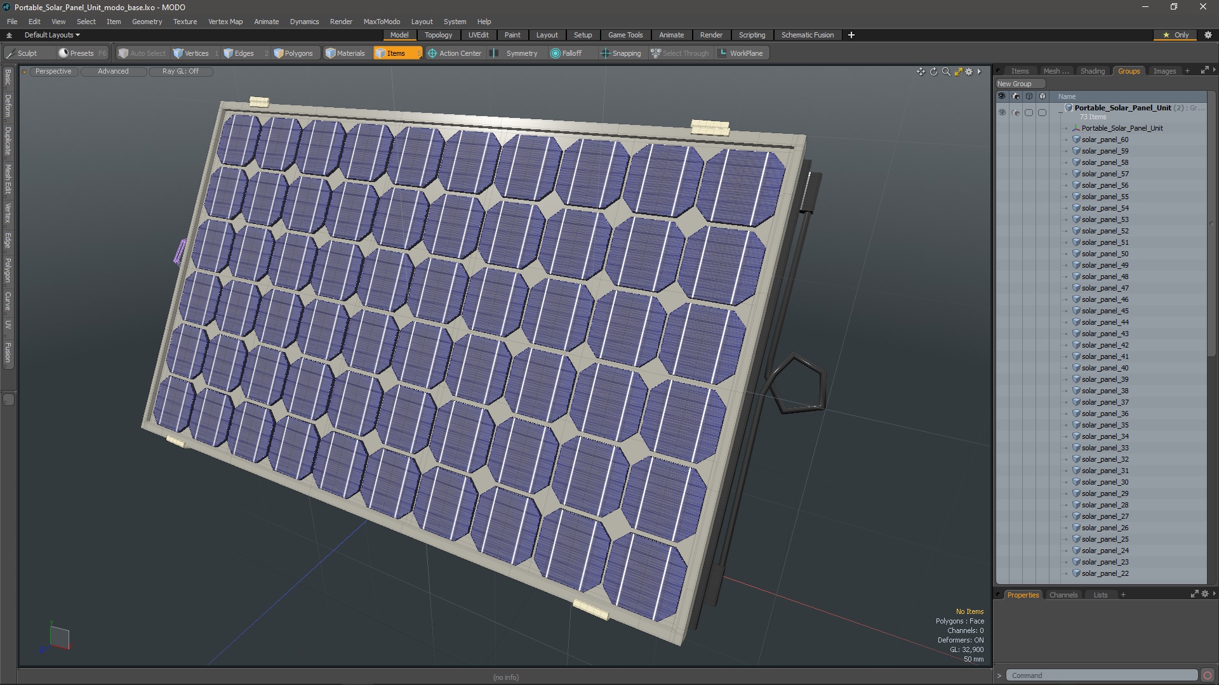Click the New Group button
This screenshot has width=1219, height=685.
click(1020, 84)
